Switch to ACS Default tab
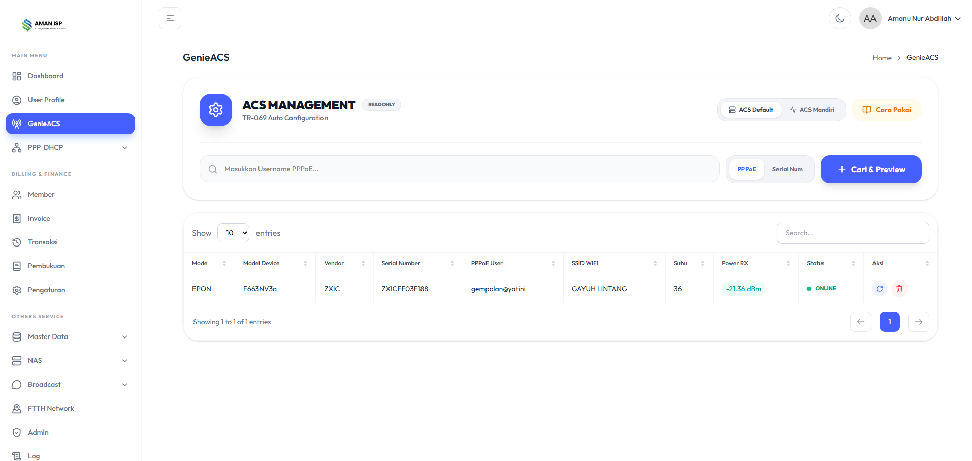This screenshot has height=461, width=972. 751,110
